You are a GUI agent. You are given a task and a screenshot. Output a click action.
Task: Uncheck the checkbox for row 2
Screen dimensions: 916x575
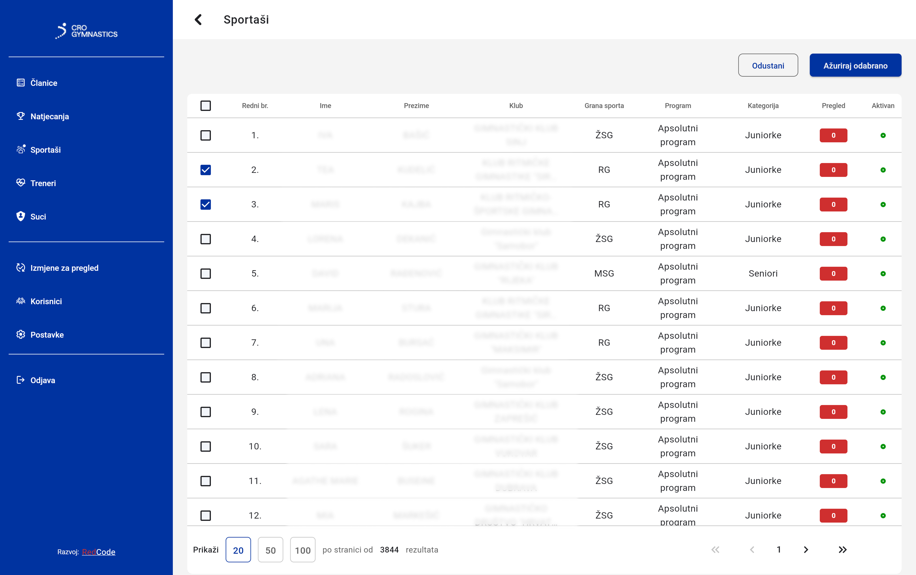tap(205, 170)
